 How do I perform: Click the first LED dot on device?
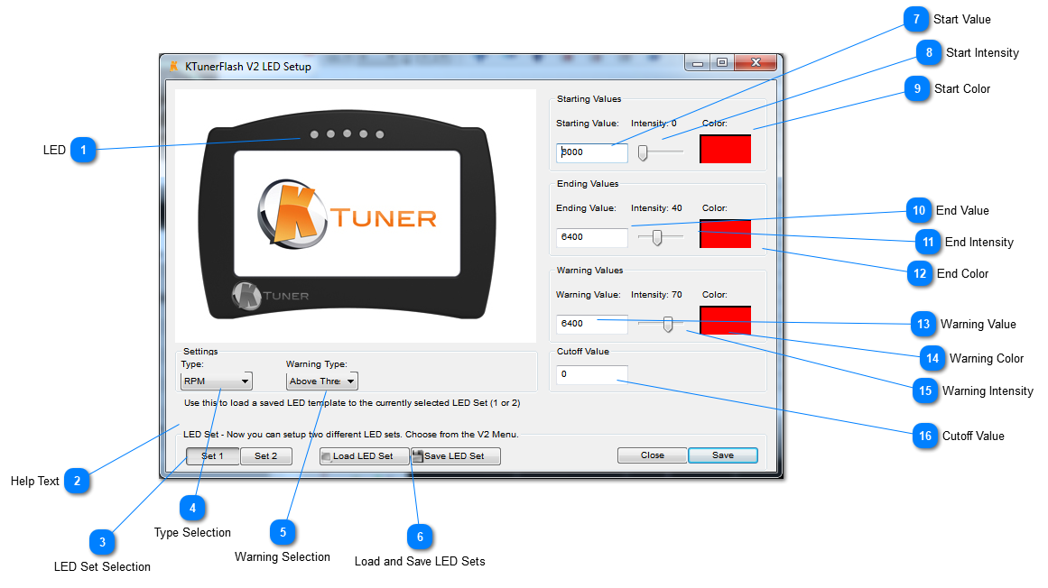pyautogui.click(x=314, y=134)
